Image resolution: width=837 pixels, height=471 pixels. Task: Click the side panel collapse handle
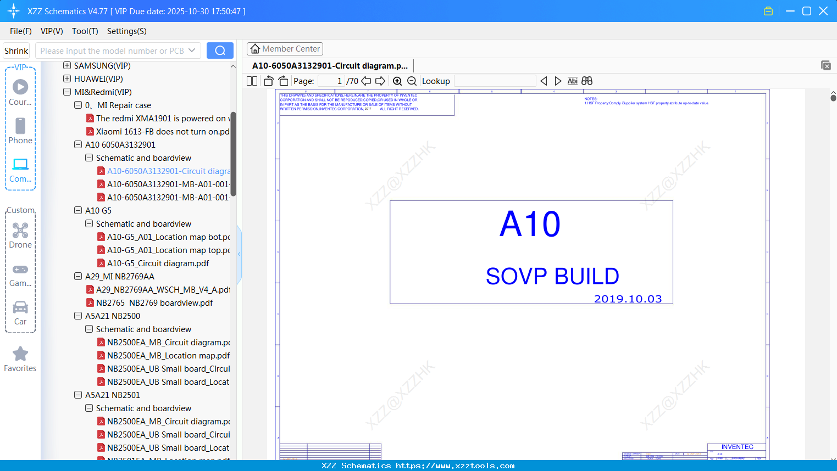point(239,254)
